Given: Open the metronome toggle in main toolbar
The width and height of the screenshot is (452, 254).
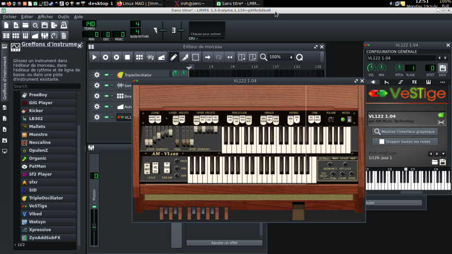Looking at the screenshot, I should (64, 25).
